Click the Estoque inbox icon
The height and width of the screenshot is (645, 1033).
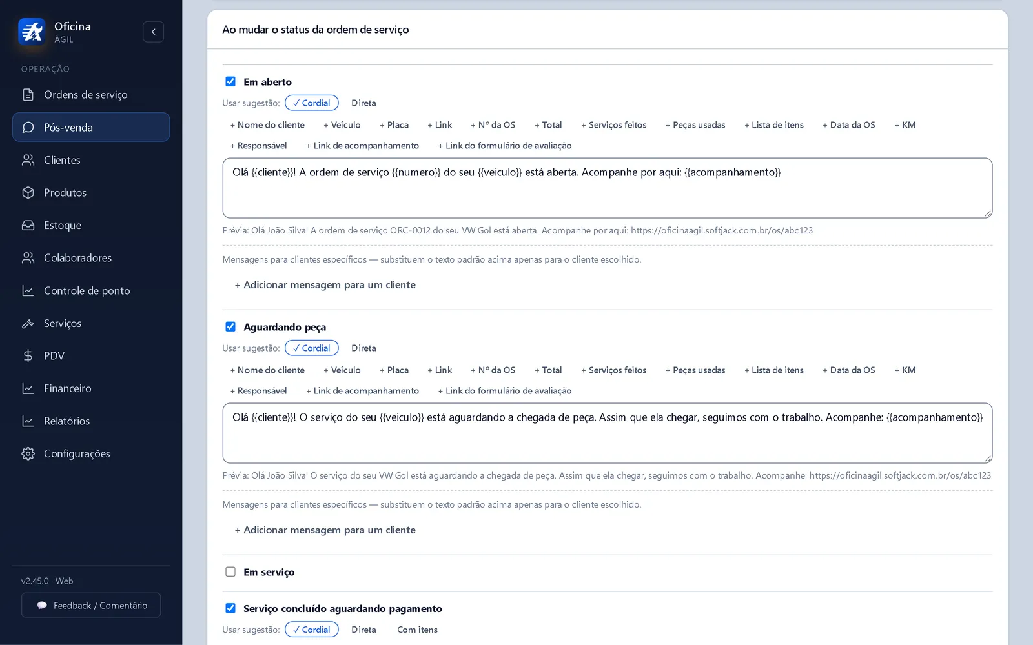tap(28, 225)
